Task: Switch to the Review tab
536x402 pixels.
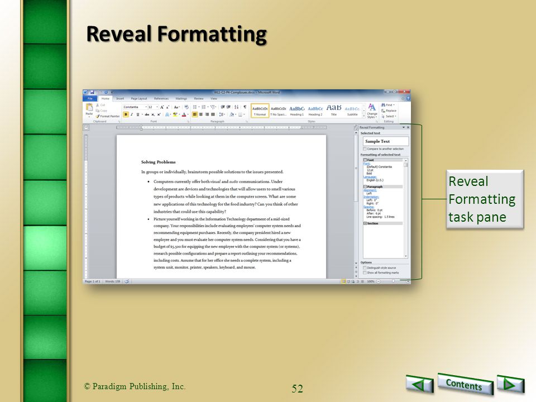Action: [x=199, y=98]
